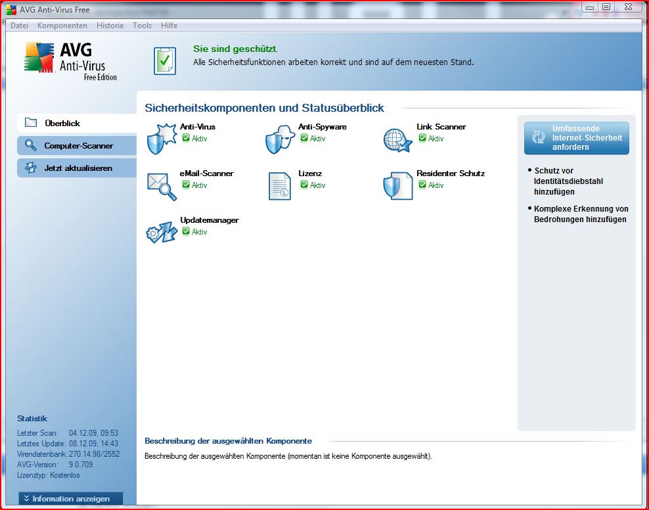Select the Anti-Virus component title
Viewport: 649px width, 510px height.
point(198,127)
